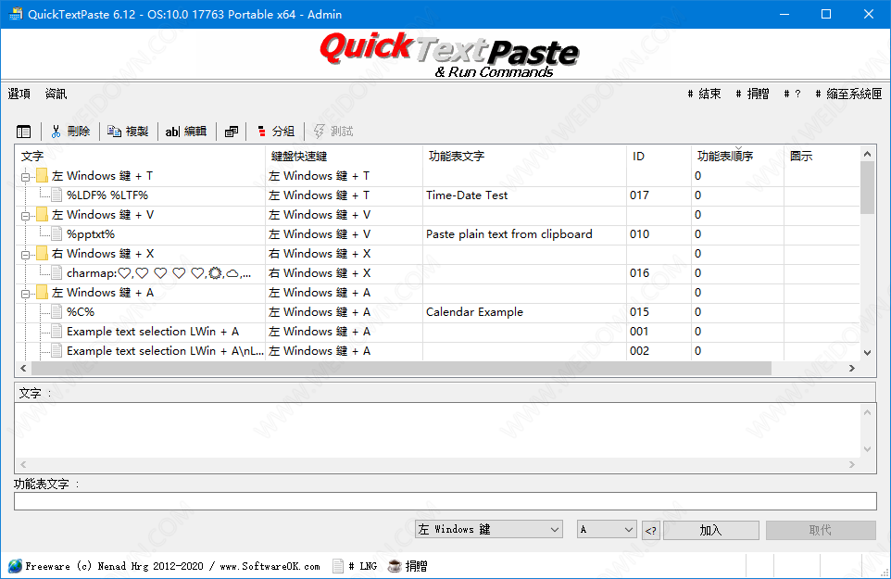
Task: Open www.SoftwareOK.com freeware link
Action: (270, 566)
